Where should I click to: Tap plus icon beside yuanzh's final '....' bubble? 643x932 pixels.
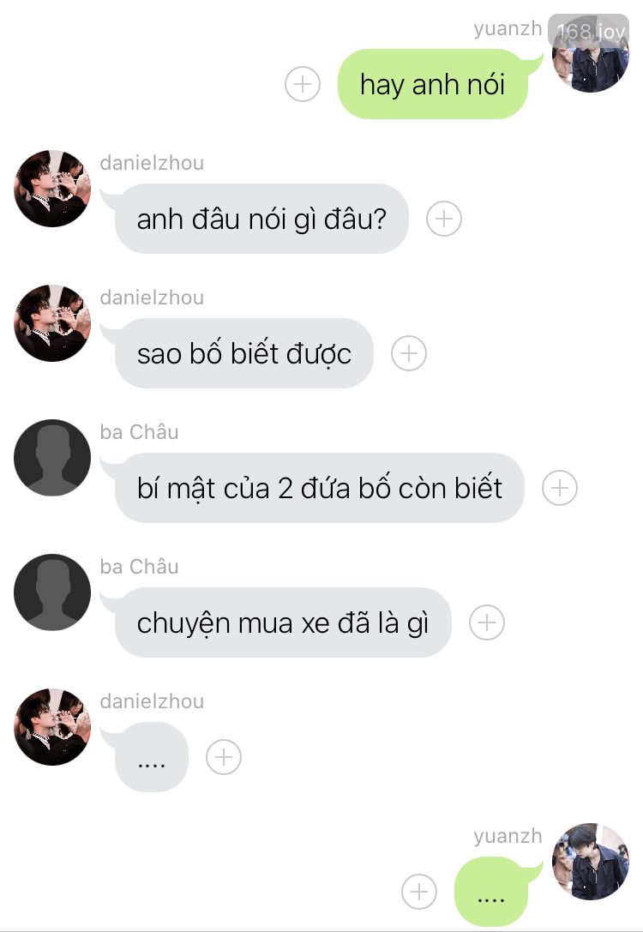tap(419, 893)
